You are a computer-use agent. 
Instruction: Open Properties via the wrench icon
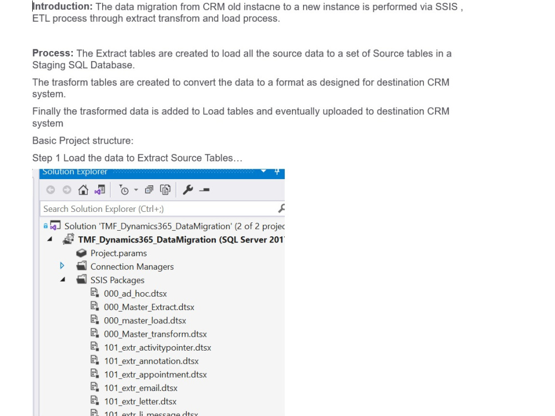(188, 190)
